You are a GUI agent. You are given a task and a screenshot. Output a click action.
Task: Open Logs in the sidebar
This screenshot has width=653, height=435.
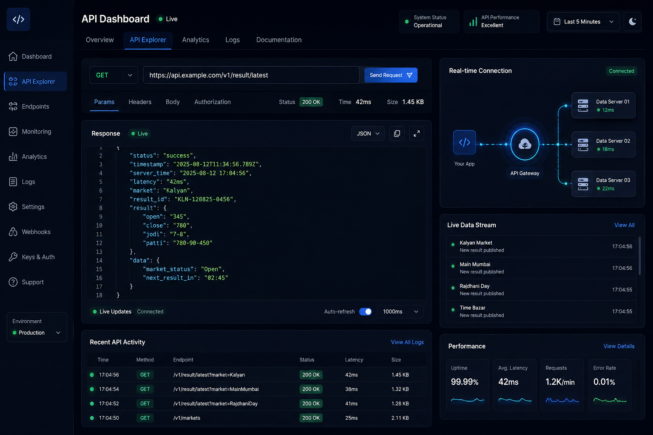coord(36,182)
